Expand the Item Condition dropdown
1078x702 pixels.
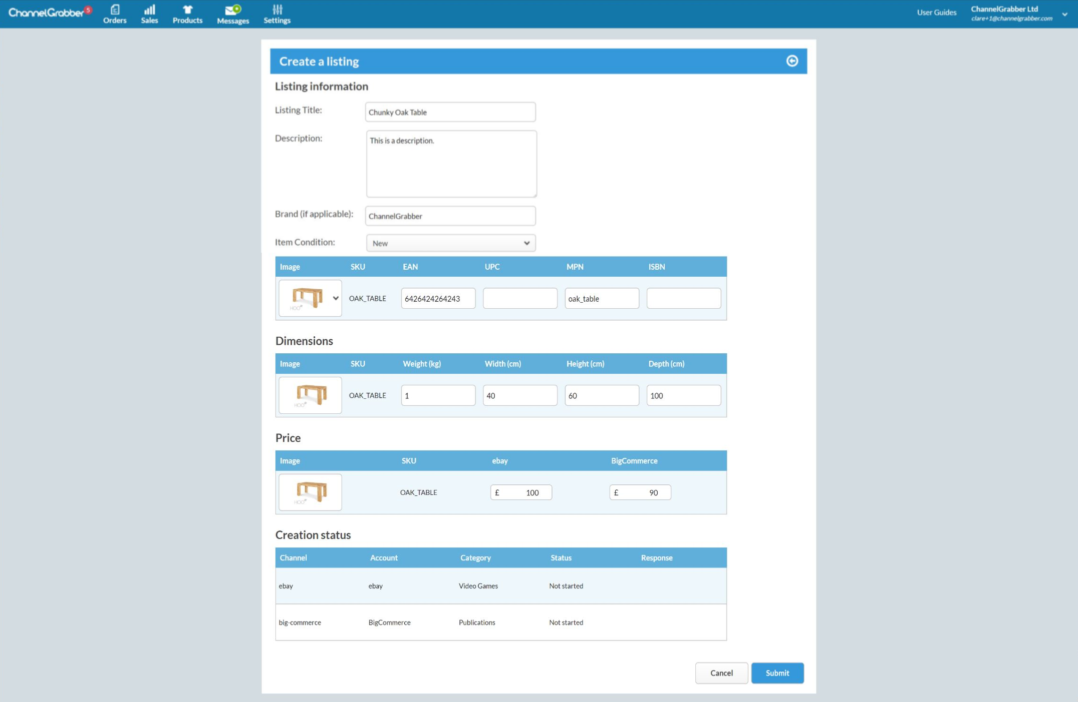click(450, 243)
